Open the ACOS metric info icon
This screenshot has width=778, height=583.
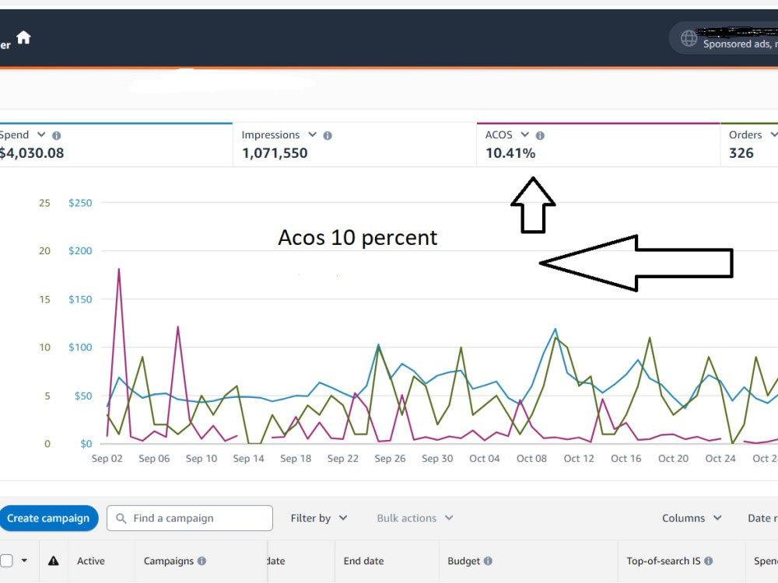point(540,135)
